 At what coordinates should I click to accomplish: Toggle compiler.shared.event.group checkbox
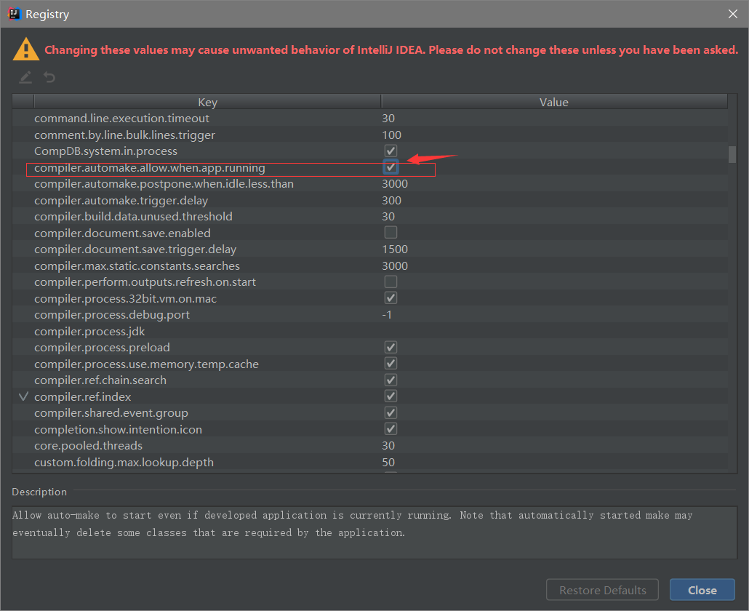pos(390,412)
